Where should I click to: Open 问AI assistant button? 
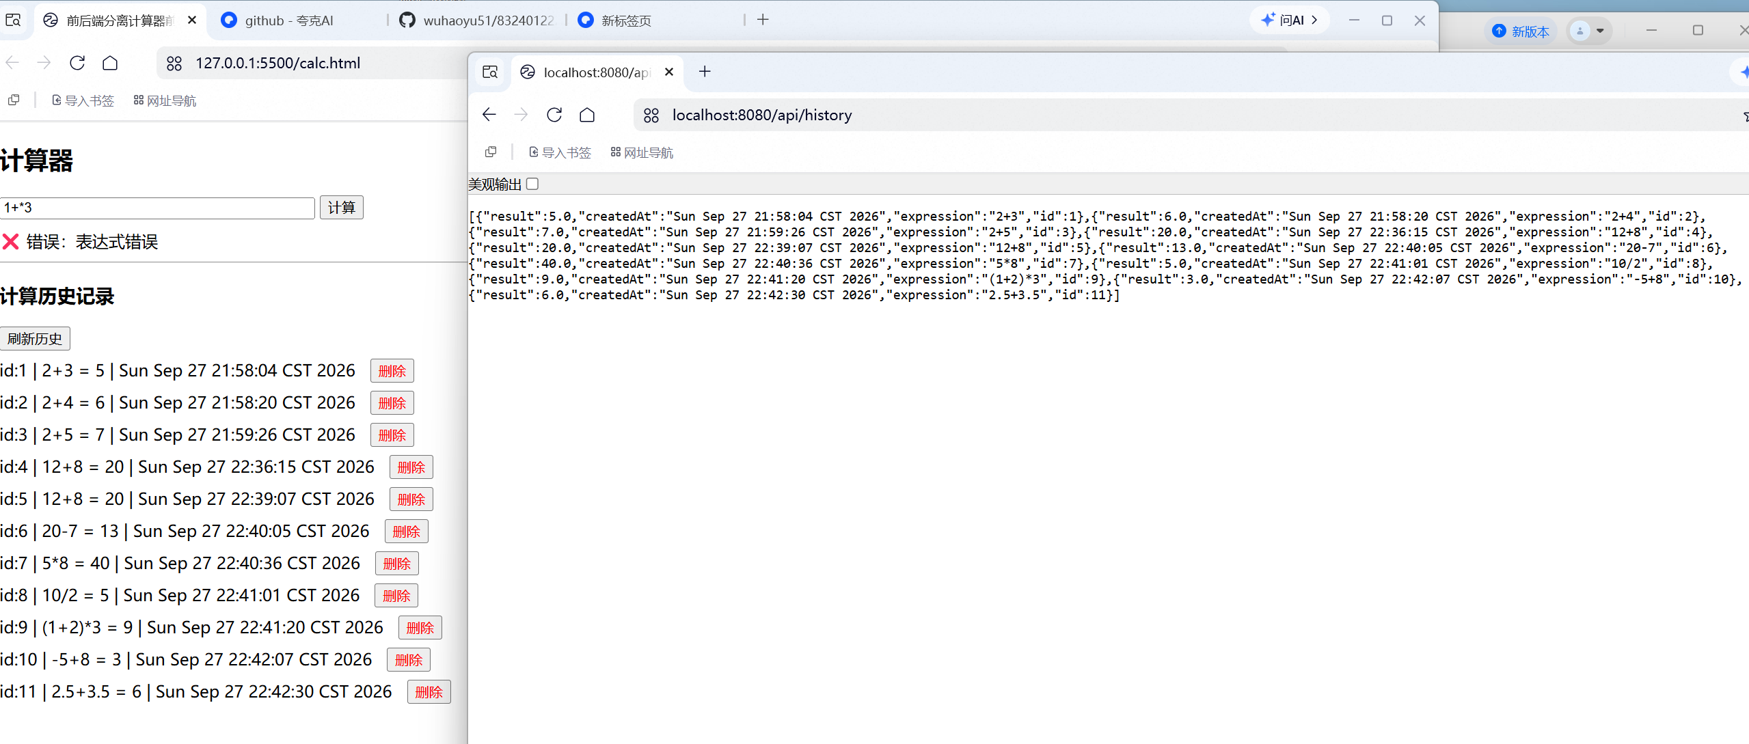(x=1289, y=20)
